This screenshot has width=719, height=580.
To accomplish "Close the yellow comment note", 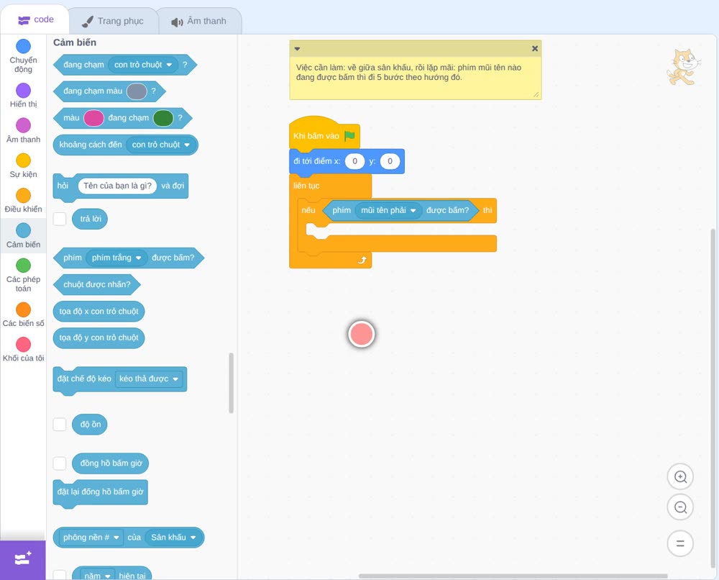I will click(x=535, y=48).
